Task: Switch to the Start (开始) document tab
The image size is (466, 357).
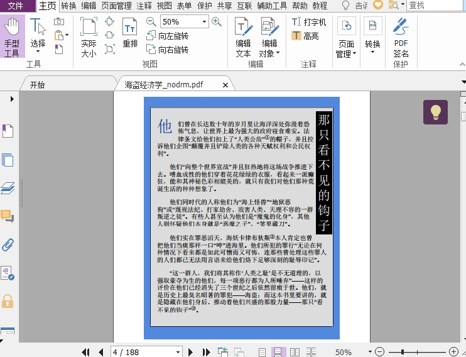Action: click(37, 85)
